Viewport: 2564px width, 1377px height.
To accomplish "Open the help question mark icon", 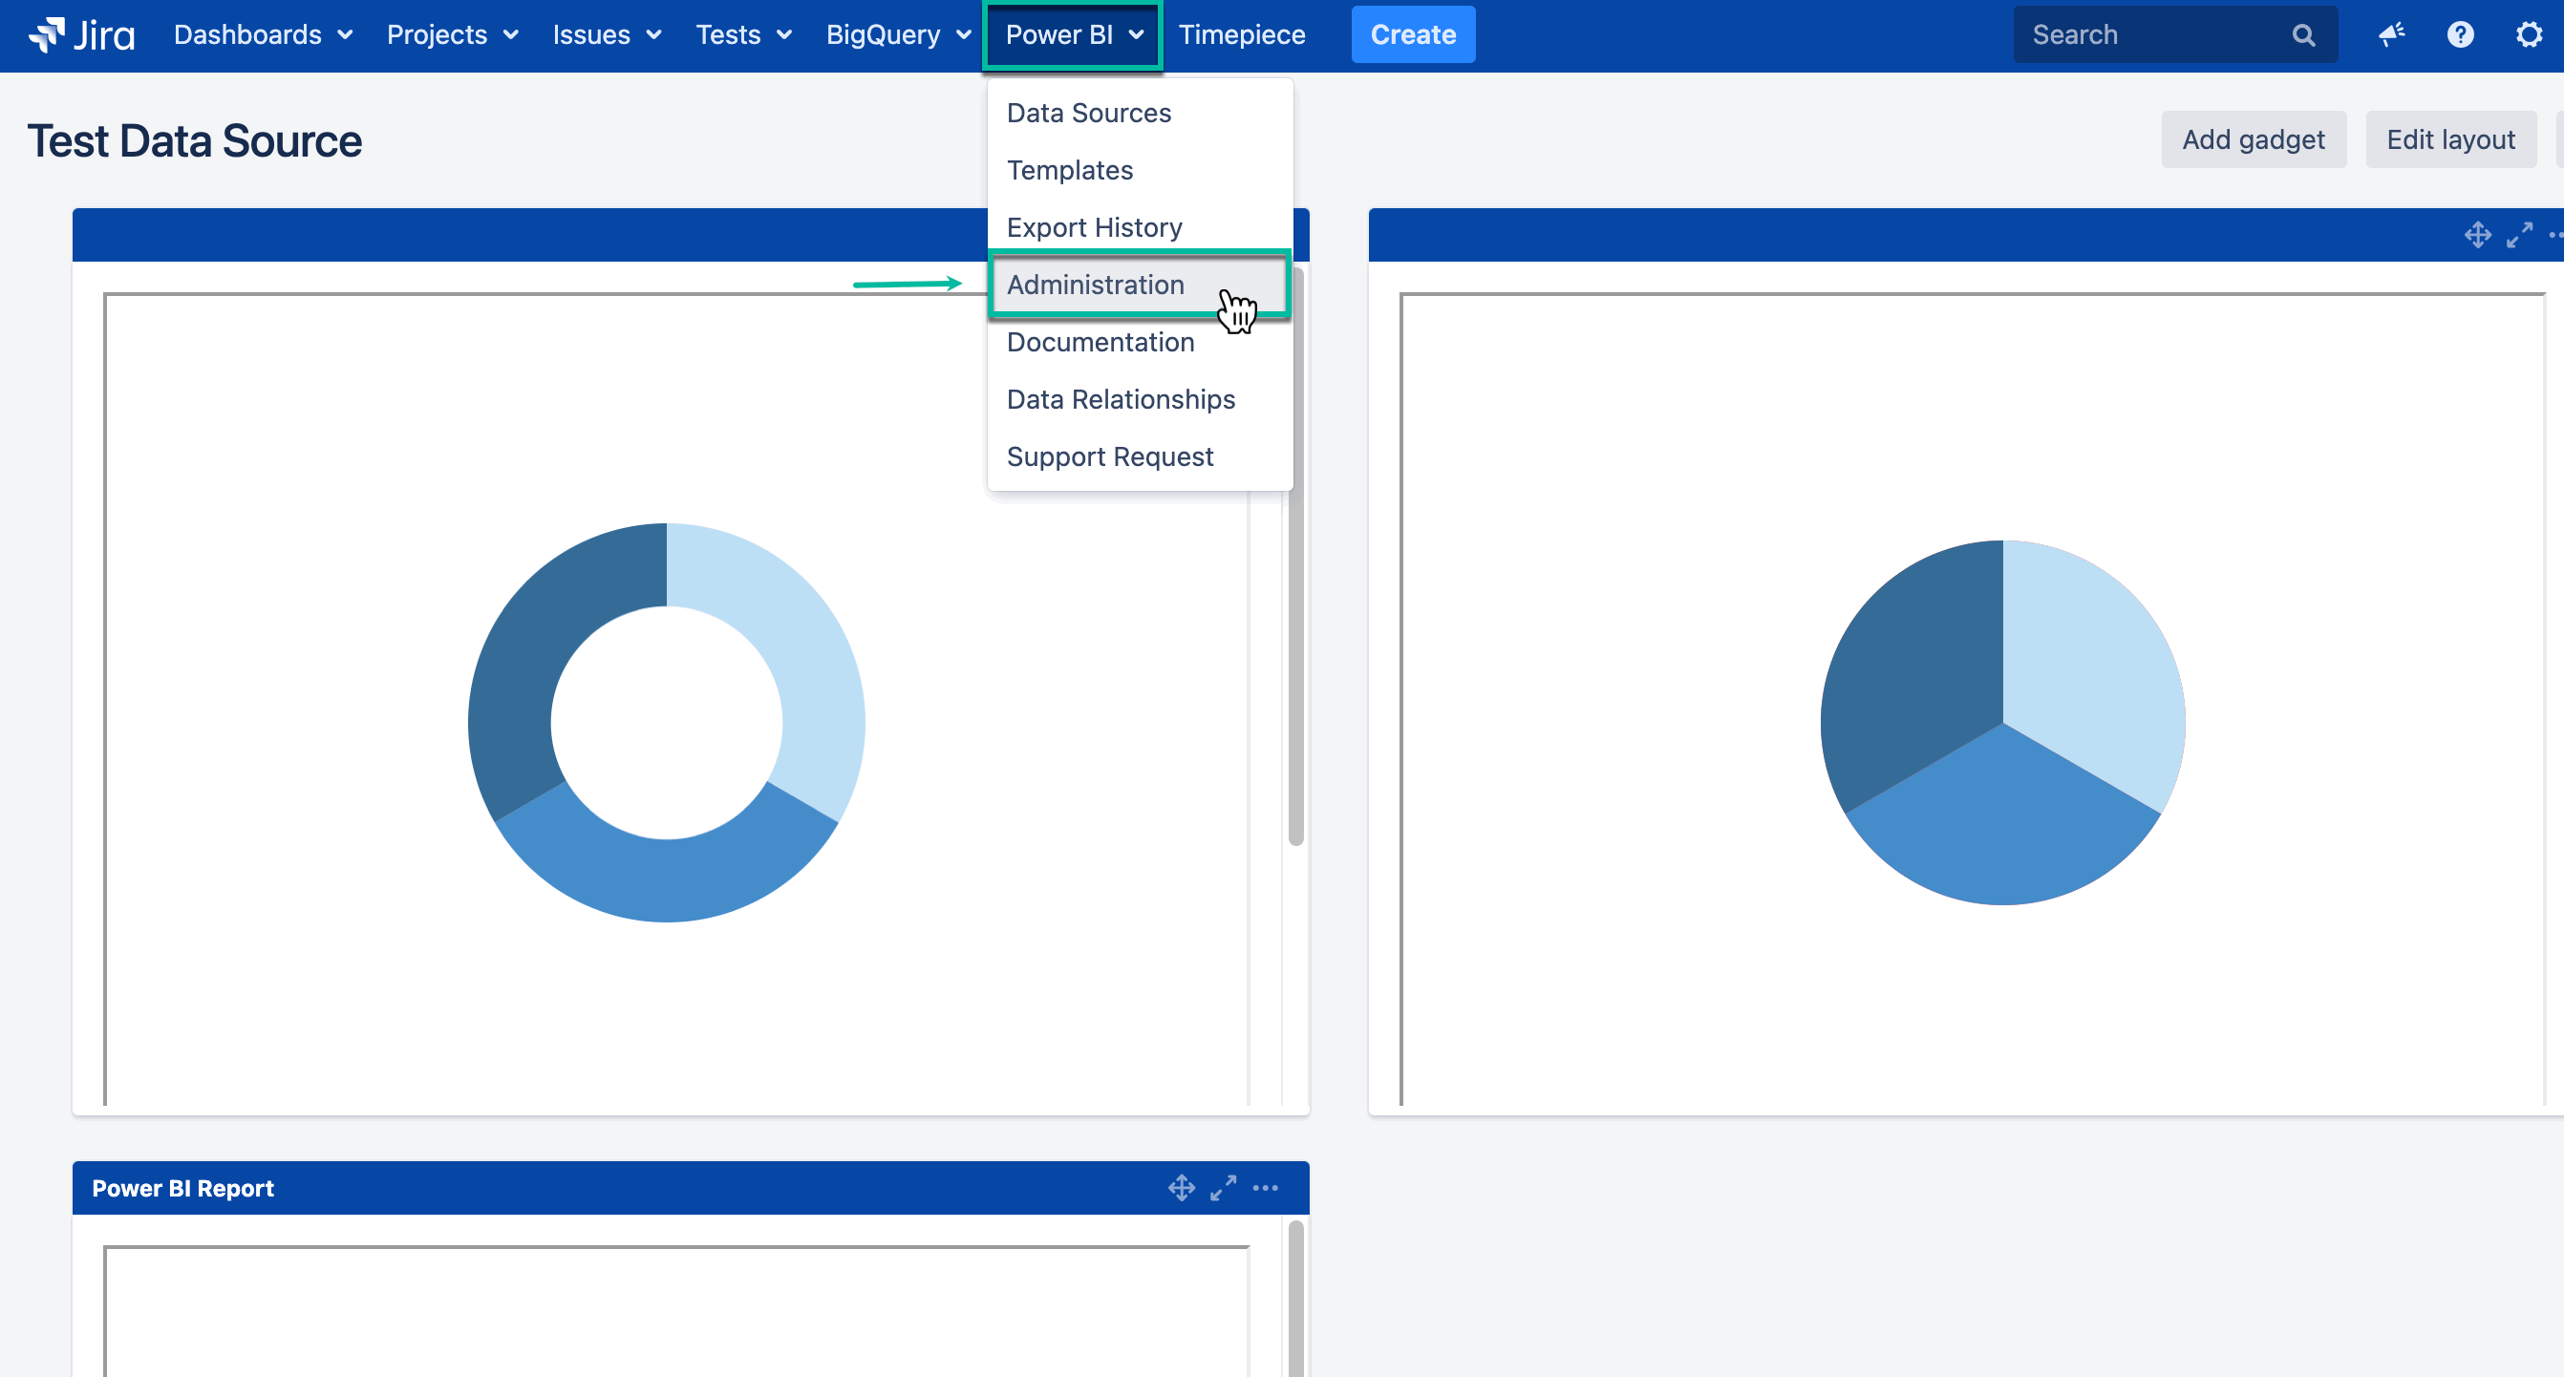I will 2460,34.
